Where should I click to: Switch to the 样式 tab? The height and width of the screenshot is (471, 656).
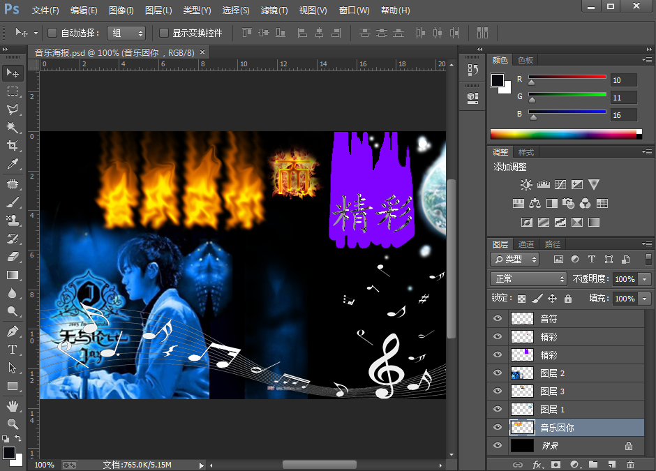tap(526, 152)
